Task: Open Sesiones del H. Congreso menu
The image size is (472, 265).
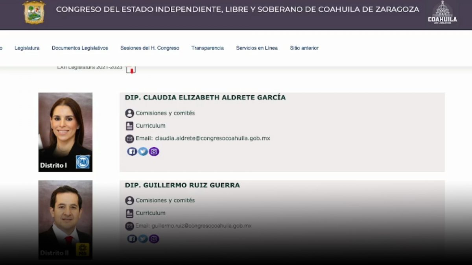Action: (x=149, y=48)
